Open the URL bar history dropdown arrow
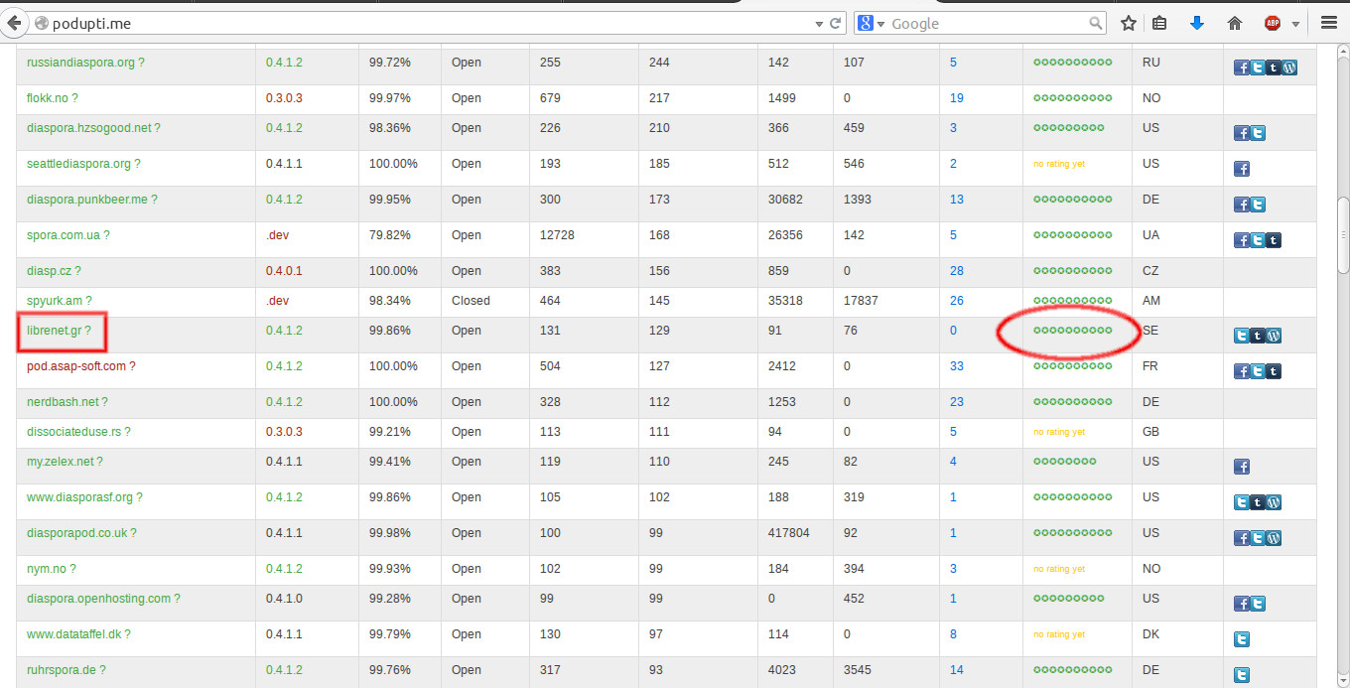The width and height of the screenshot is (1350, 688). coord(819,23)
